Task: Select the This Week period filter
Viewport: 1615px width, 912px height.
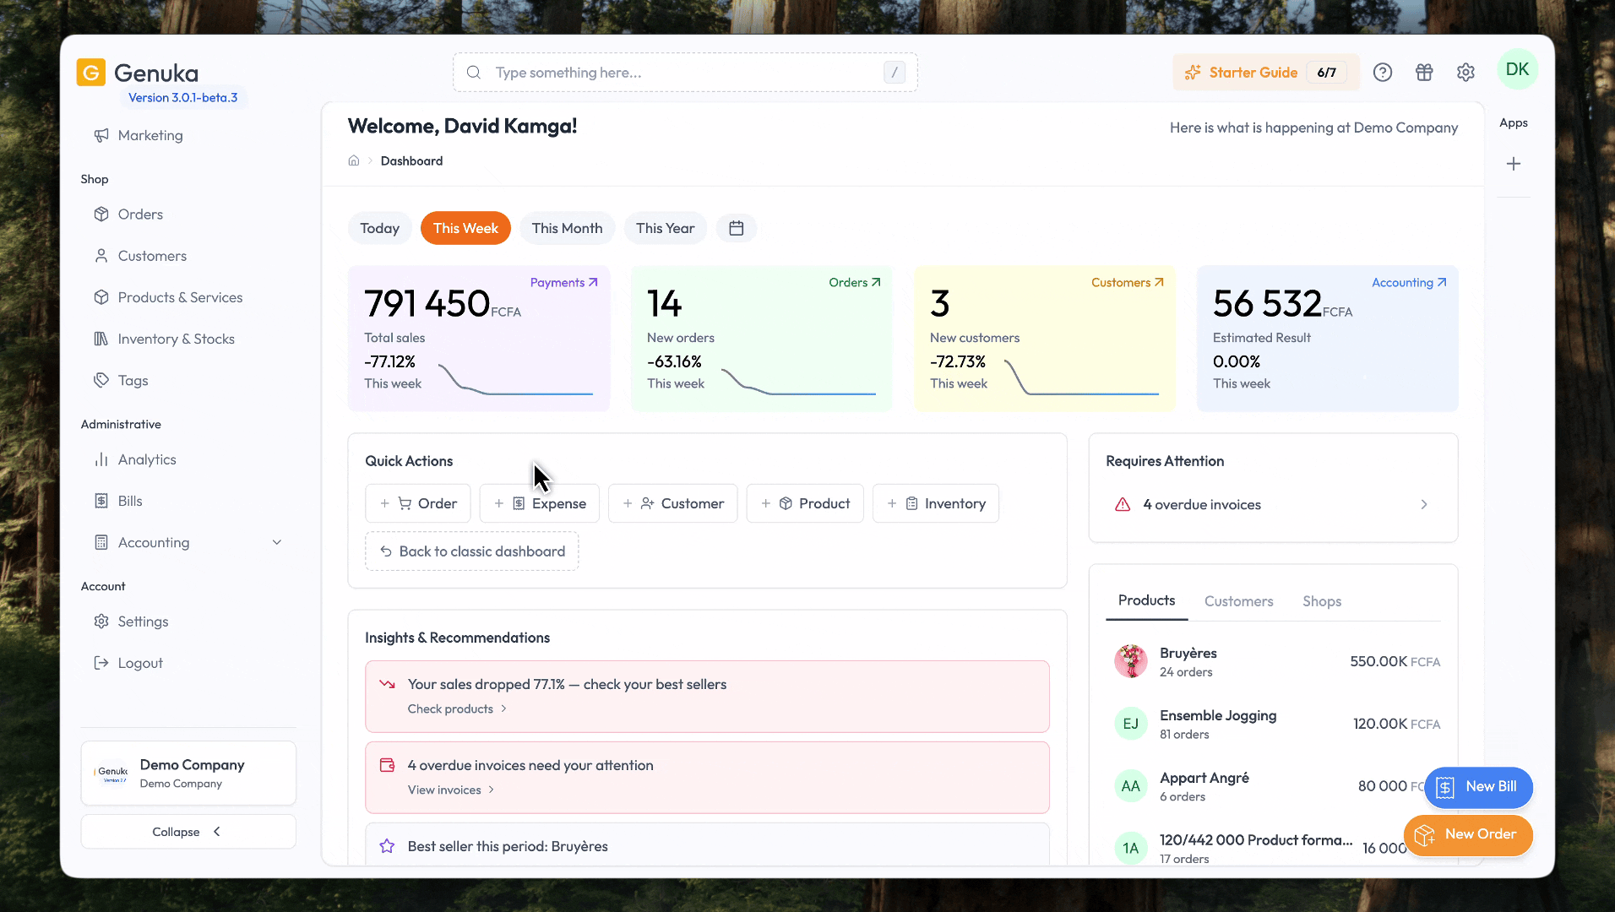Action: tap(465, 228)
